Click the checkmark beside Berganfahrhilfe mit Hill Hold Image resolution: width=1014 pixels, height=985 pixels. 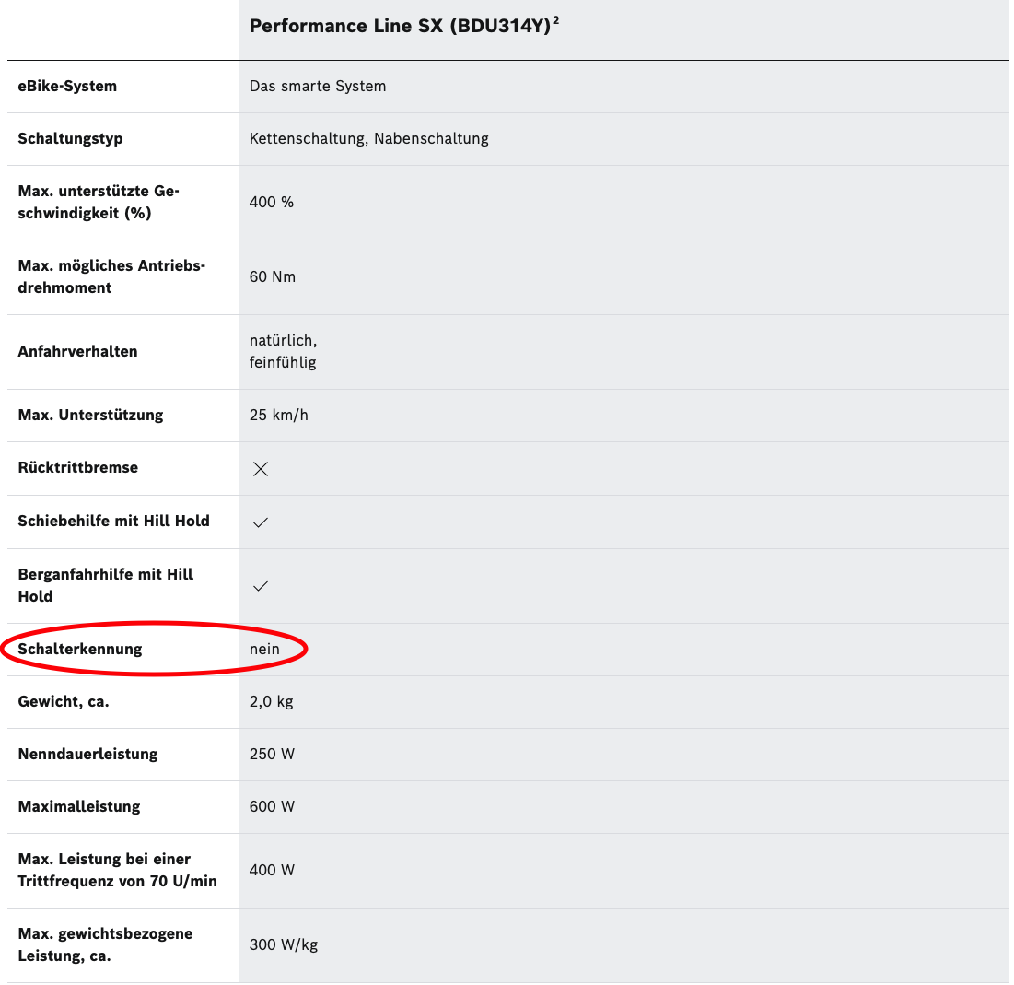(x=261, y=586)
